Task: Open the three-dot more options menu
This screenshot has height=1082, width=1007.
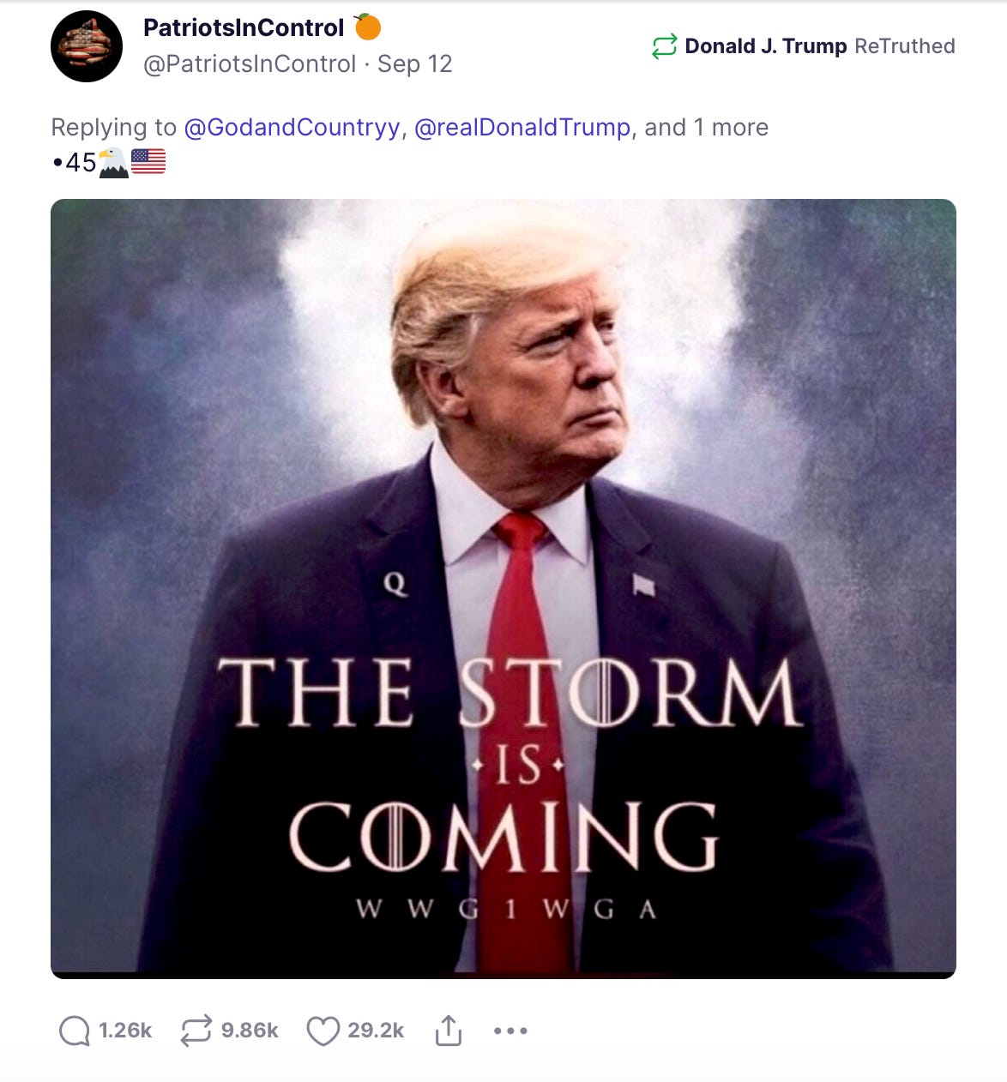Action: tap(510, 1031)
